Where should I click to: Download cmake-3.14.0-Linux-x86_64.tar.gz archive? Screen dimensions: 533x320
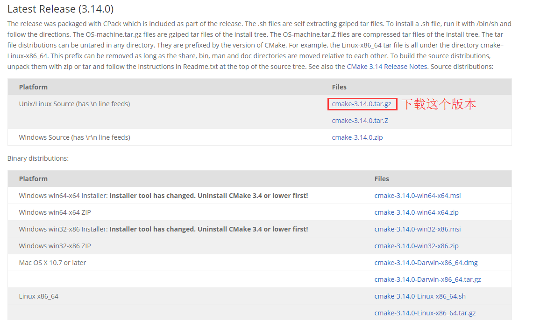coord(425,313)
